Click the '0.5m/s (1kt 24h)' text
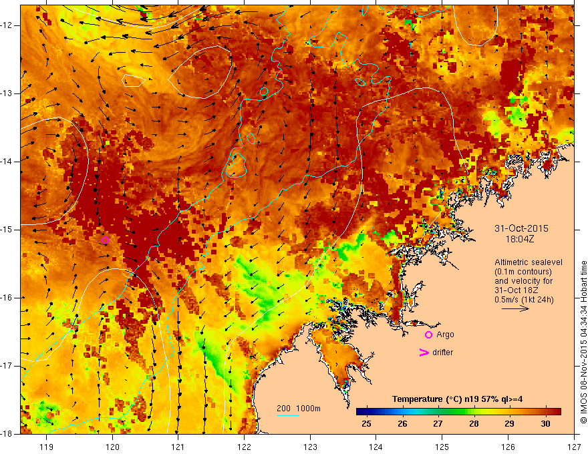588x454 pixels. (x=524, y=300)
